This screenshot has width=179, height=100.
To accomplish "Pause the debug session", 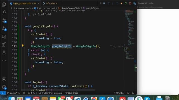I will (104, 3).
